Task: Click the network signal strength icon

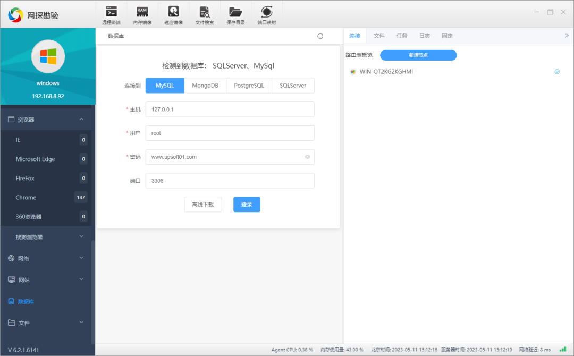Action: [563, 350]
